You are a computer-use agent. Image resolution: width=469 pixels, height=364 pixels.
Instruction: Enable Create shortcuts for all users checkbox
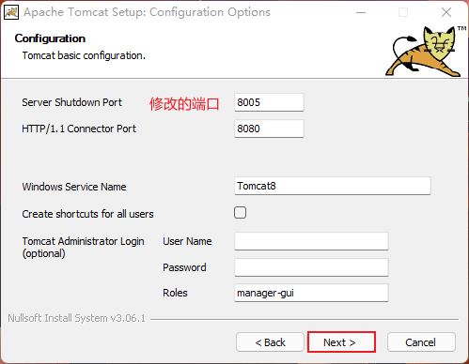click(x=240, y=213)
